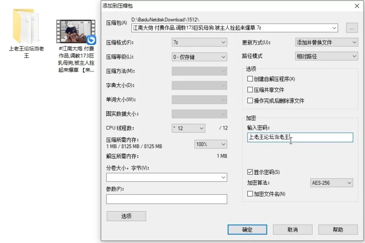This screenshot has width=365, height=243.
Task: Click the browse '...' button for archive path
Action: (351, 28)
